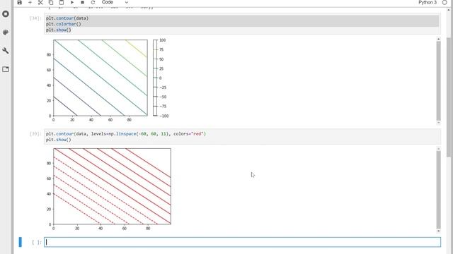
Task: Save the notebook with the floppy icon
Action: [19, 2]
